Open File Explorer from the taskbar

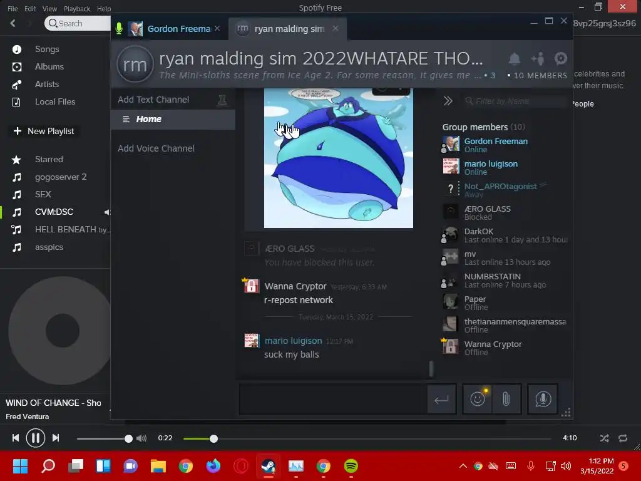tap(158, 466)
